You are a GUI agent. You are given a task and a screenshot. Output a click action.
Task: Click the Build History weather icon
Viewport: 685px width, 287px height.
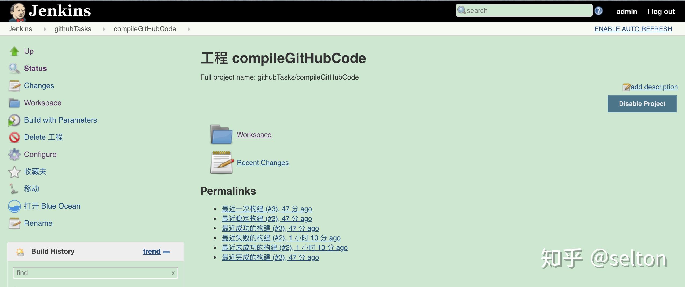point(20,252)
